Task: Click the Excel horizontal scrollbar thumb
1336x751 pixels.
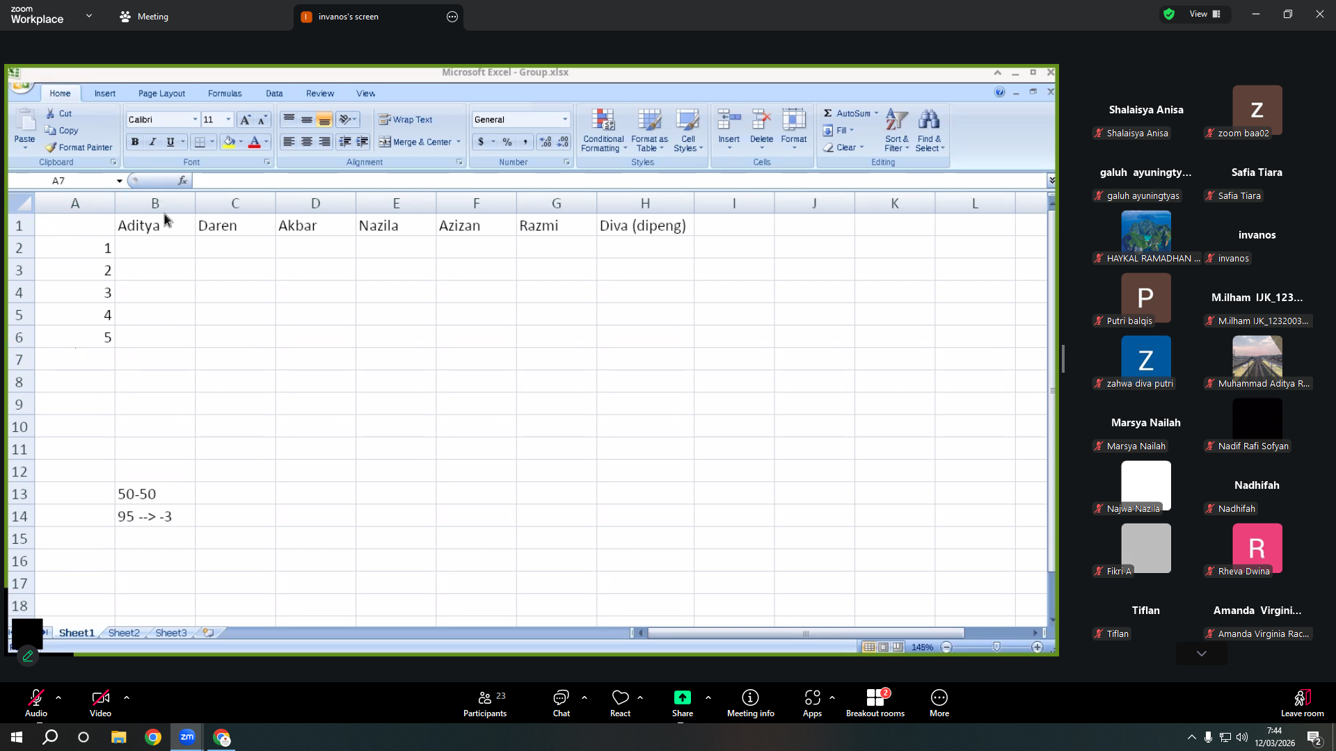Action: click(x=806, y=633)
